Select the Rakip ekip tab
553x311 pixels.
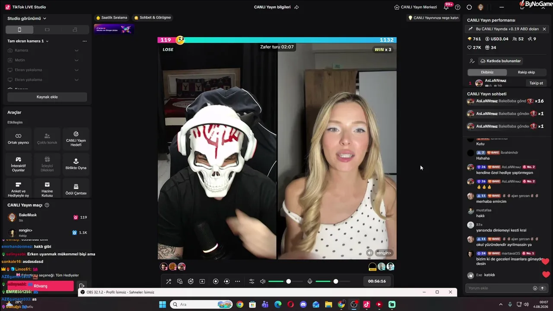point(526,72)
